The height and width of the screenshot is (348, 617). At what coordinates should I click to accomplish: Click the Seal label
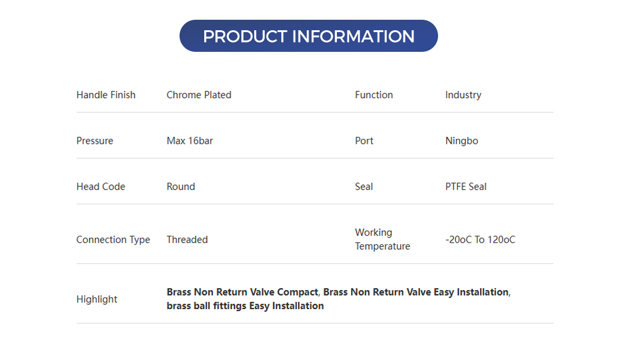pyautogui.click(x=363, y=186)
